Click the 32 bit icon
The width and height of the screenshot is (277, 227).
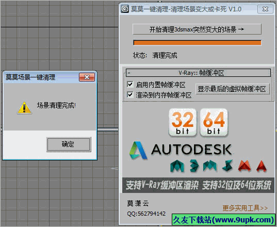coord(183,122)
